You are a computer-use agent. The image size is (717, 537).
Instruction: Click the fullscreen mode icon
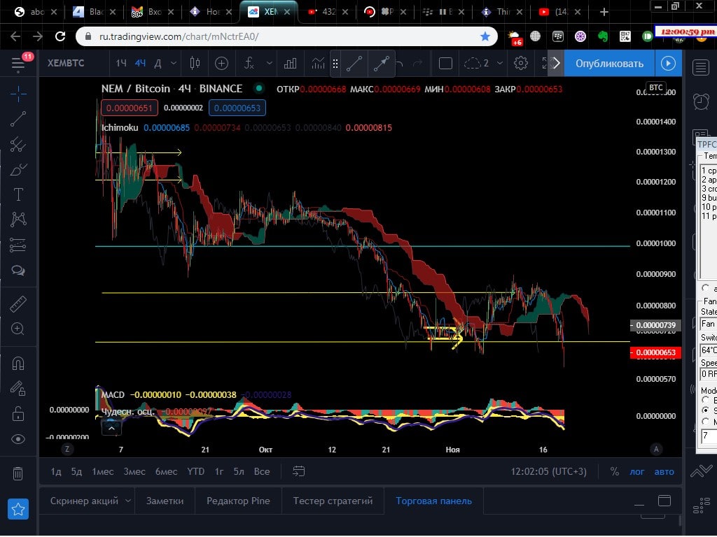[x=544, y=64]
